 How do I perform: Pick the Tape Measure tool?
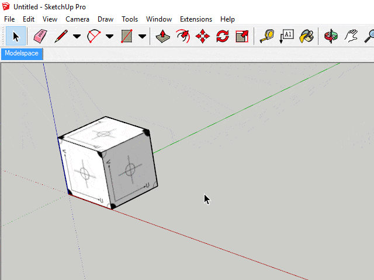(x=267, y=37)
